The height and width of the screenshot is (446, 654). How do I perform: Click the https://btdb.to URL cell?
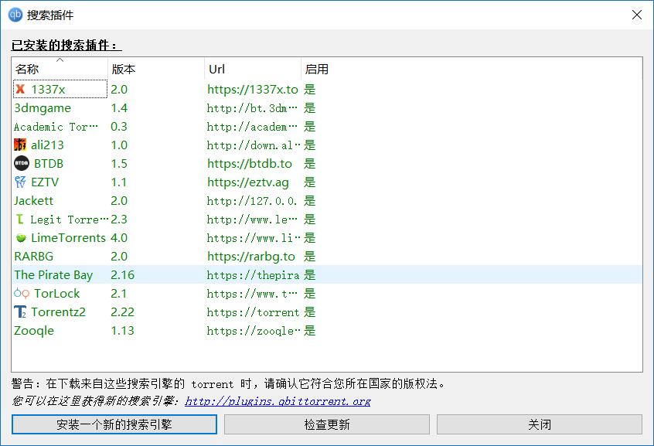[x=250, y=164]
